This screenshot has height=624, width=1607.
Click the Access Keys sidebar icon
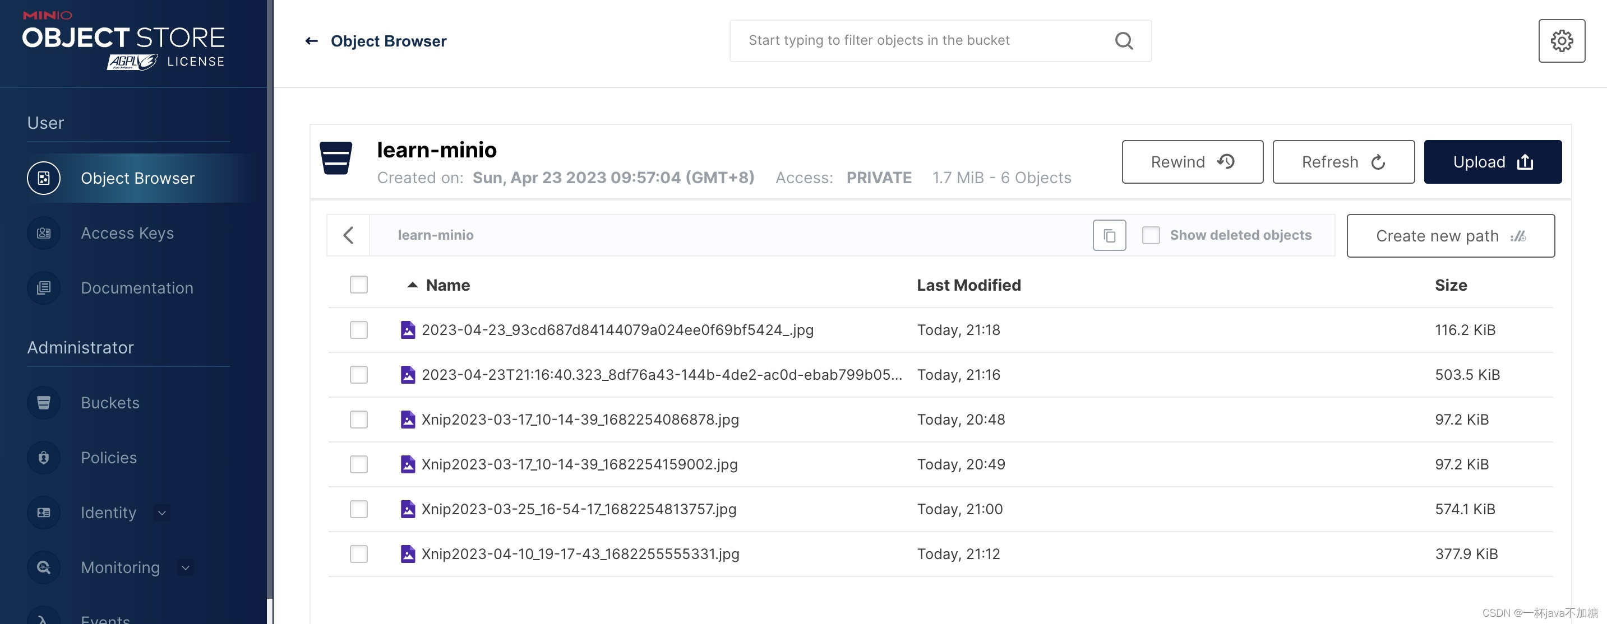pyautogui.click(x=43, y=232)
